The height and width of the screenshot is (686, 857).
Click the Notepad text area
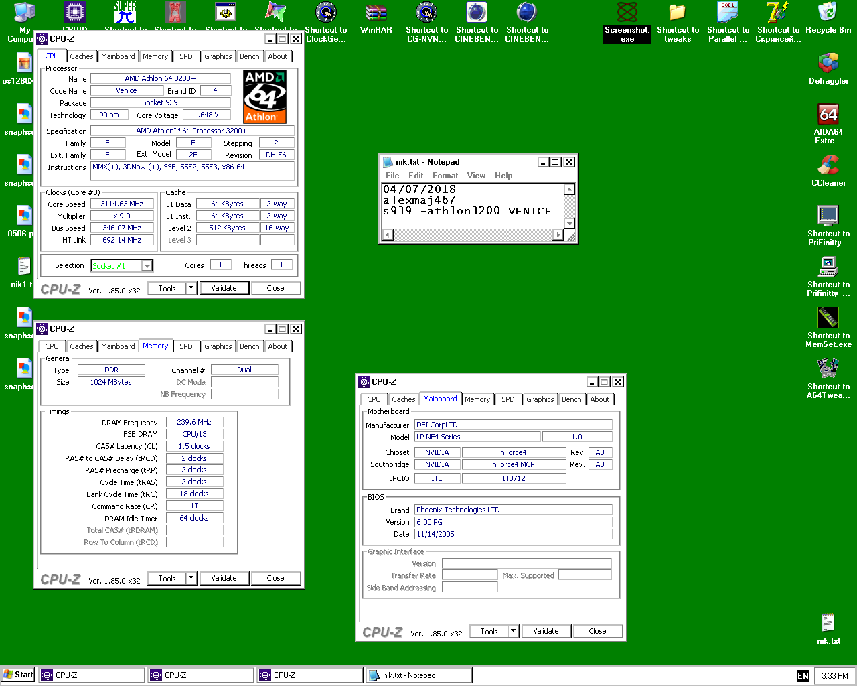(473, 206)
